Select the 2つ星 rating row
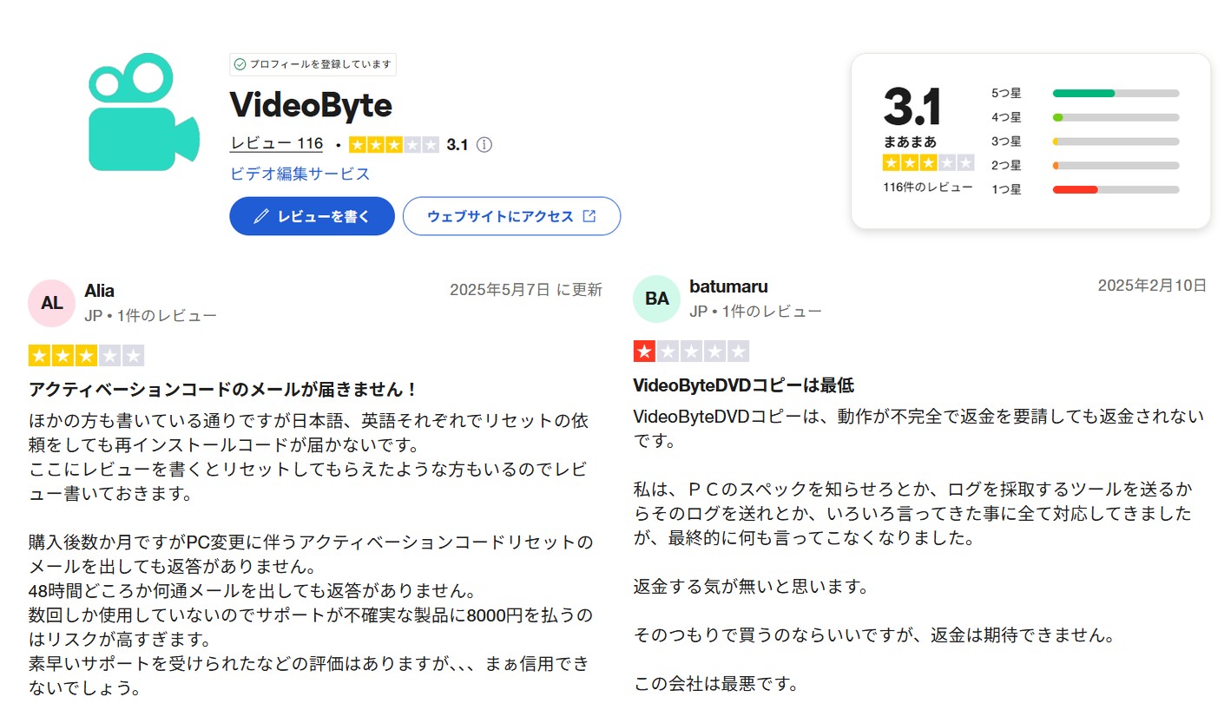The image size is (1231, 710). 1085,165
